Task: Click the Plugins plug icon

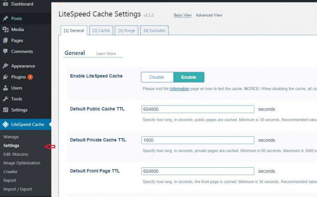Action: point(5,77)
